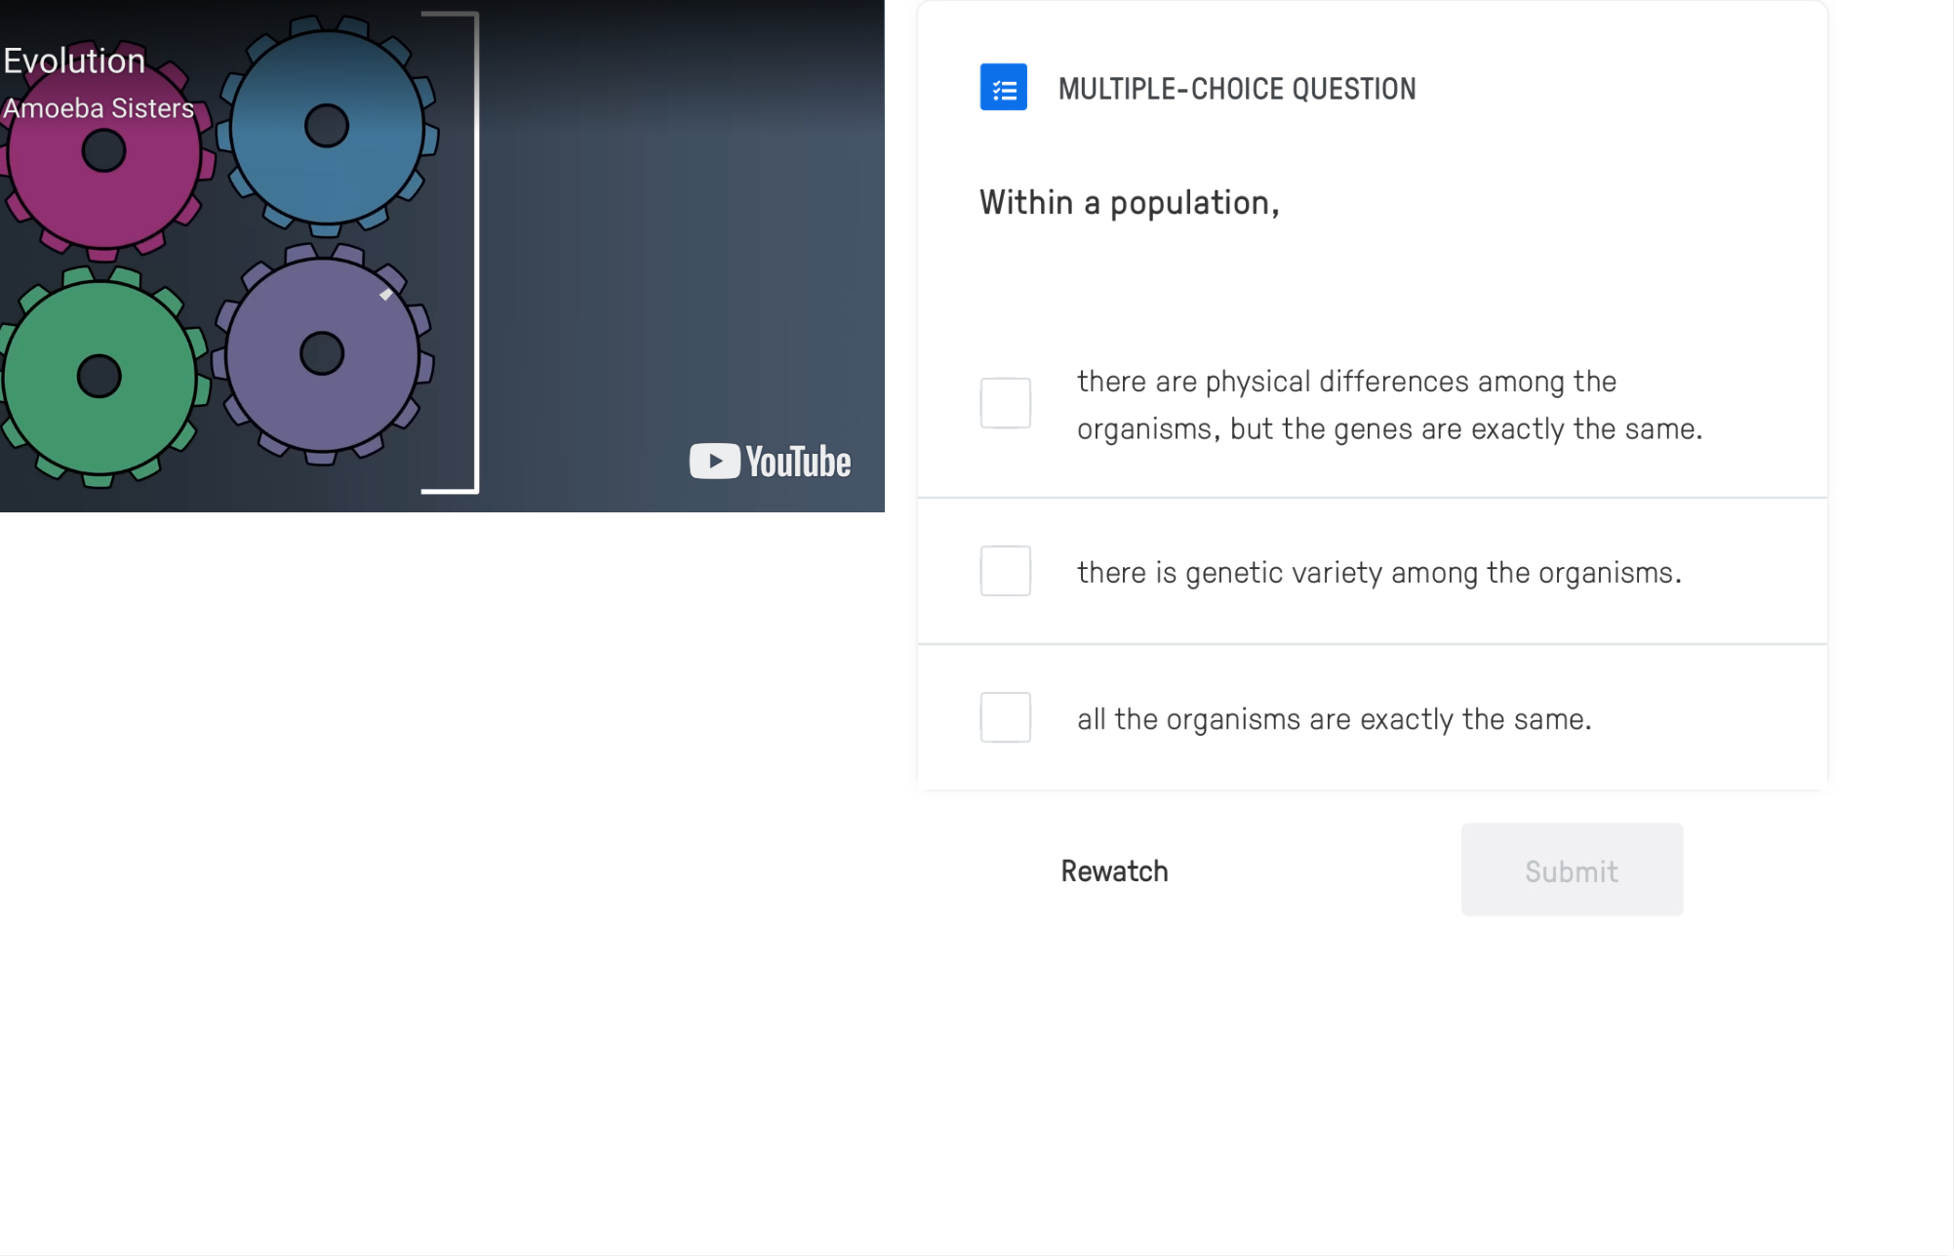Click the magenta gear in video
The width and height of the screenshot is (1954, 1256).
(104, 151)
